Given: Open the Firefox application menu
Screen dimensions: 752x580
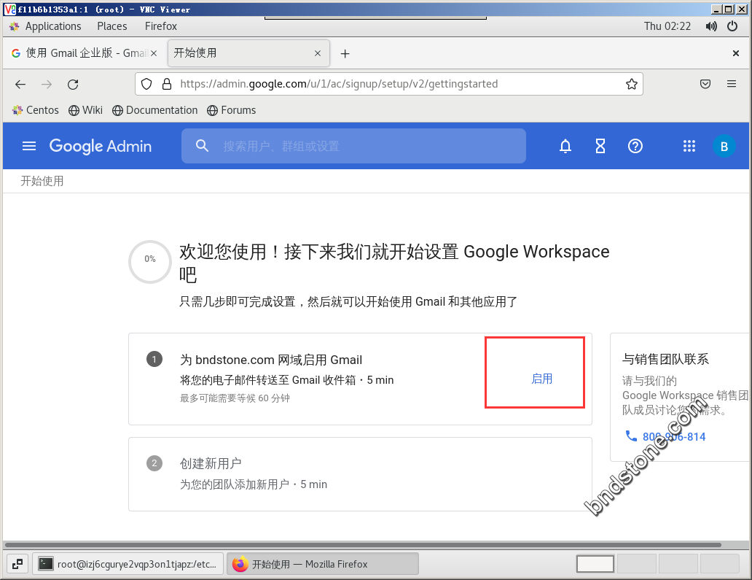Looking at the screenshot, I should [x=732, y=84].
